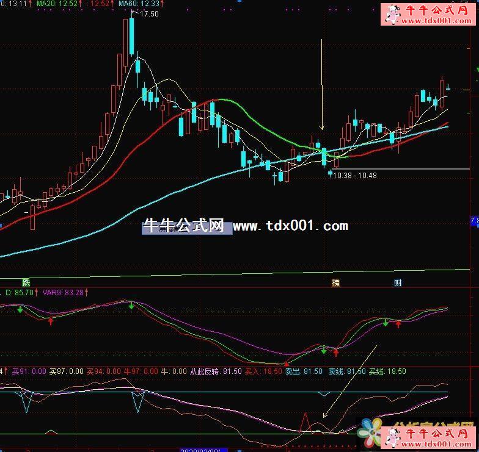
Task: Click the 买91: 0.00 indicator label
Action: 29,371
